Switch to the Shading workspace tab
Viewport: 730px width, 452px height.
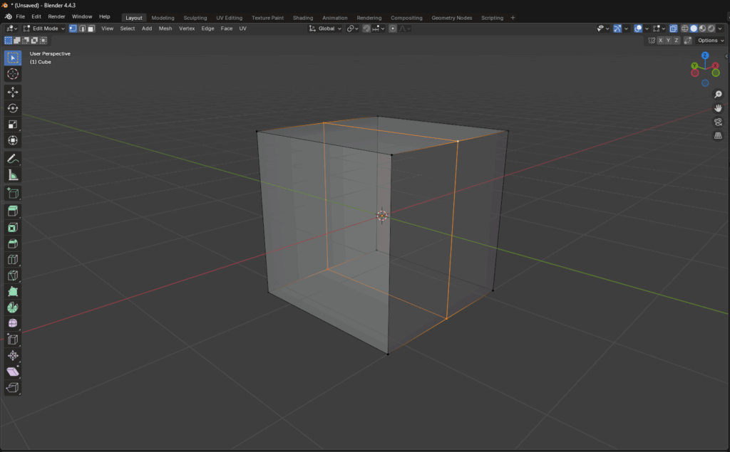(x=302, y=18)
